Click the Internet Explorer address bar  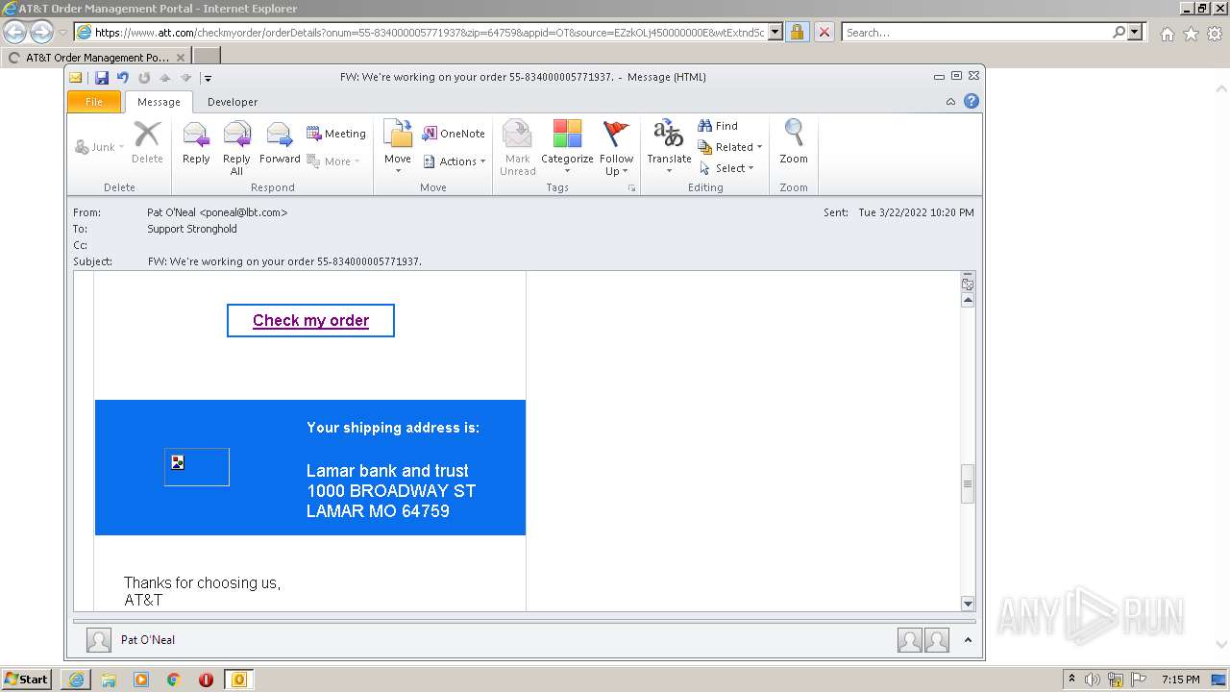(430, 32)
